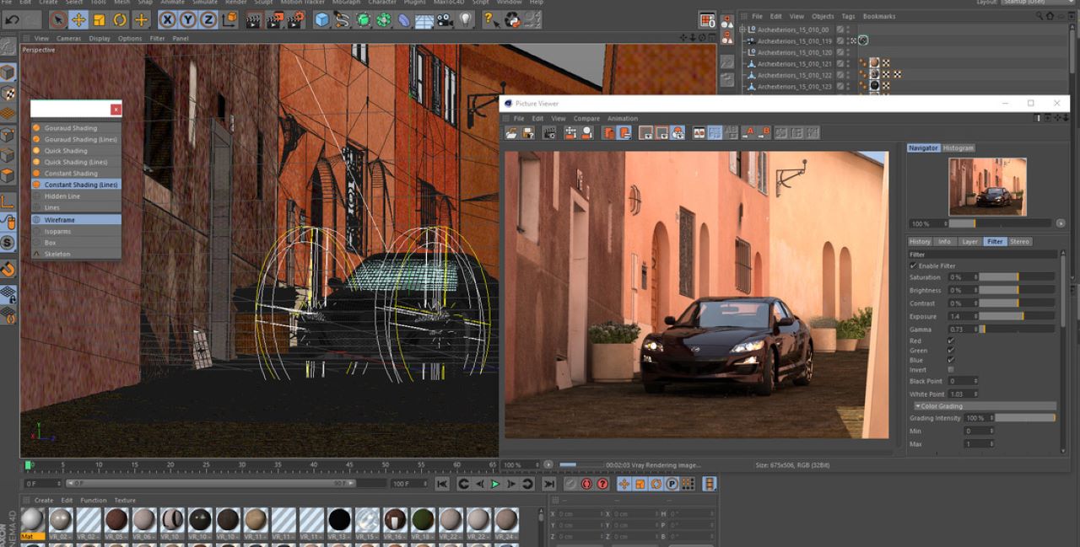Open Compare menu in Picture Viewer

[586, 119]
